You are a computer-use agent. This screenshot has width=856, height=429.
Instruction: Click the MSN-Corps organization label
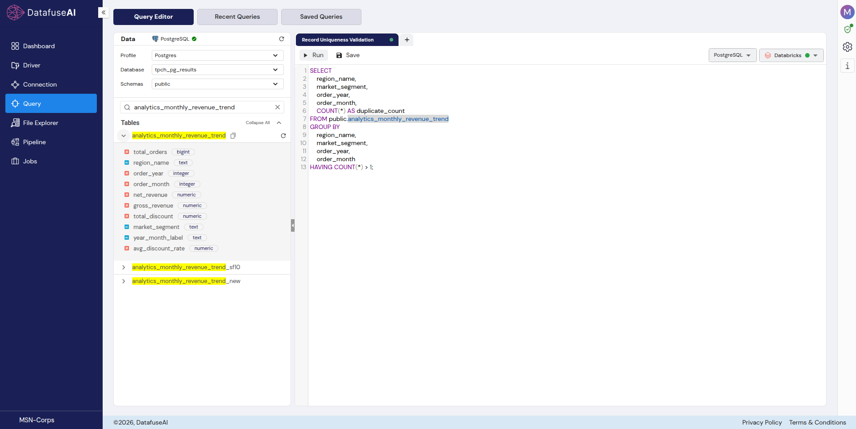37,420
